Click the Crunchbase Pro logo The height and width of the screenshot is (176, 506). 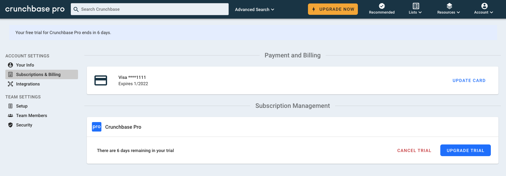pyautogui.click(x=35, y=9)
